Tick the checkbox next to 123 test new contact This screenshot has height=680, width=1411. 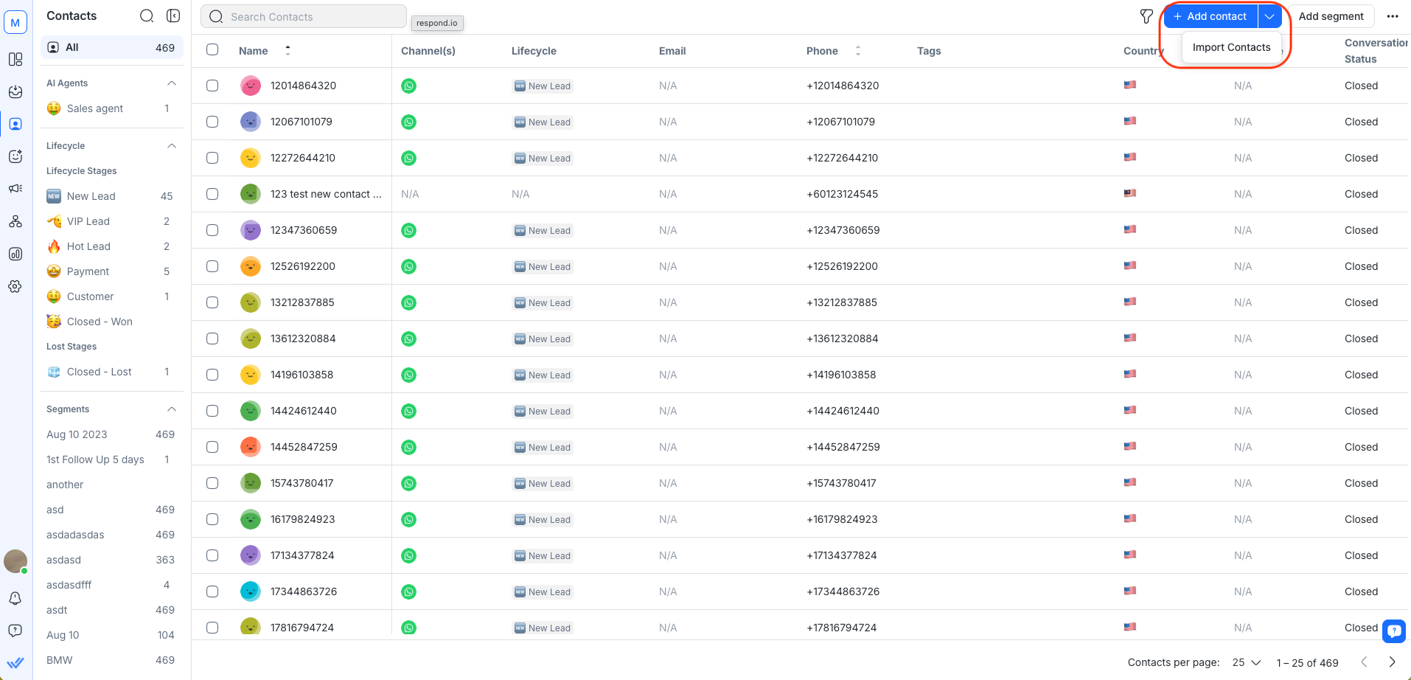[x=212, y=193]
